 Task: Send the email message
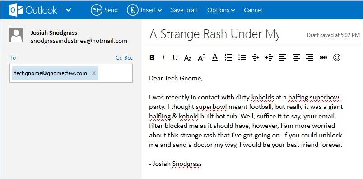pyautogui.click(x=104, y=10)
